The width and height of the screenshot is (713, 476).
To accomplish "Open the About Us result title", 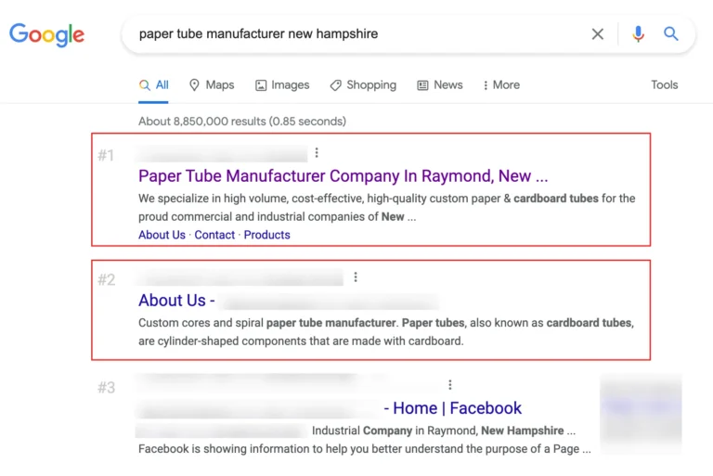I will pyautogui.click(x=176, y=301).
